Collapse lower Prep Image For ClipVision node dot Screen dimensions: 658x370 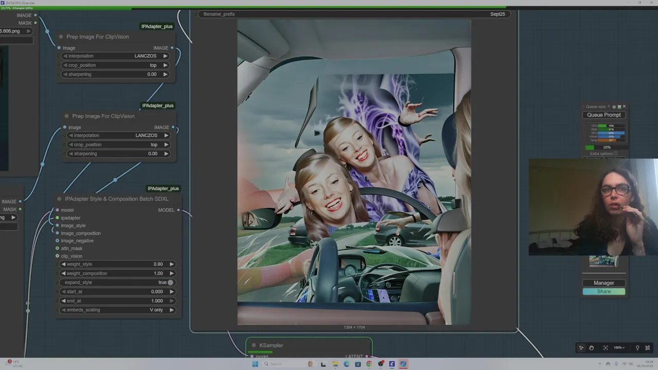[67, 116]
